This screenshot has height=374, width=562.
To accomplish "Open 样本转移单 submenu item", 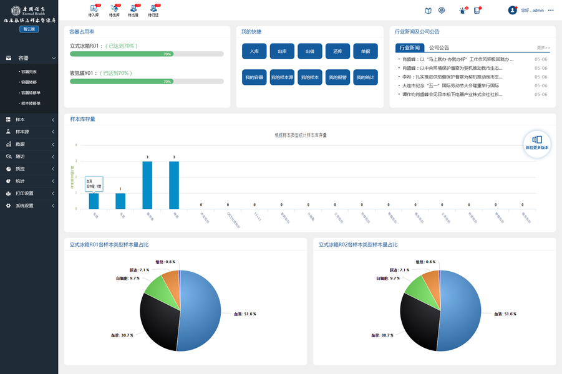I will pos(31,103).
